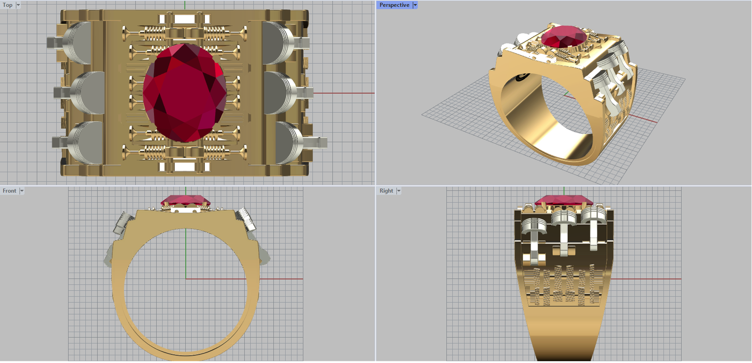Screen dimensions: 752x363
Task: Open the Top viewport dropdown arrow menu
Action: coord(18,5)
